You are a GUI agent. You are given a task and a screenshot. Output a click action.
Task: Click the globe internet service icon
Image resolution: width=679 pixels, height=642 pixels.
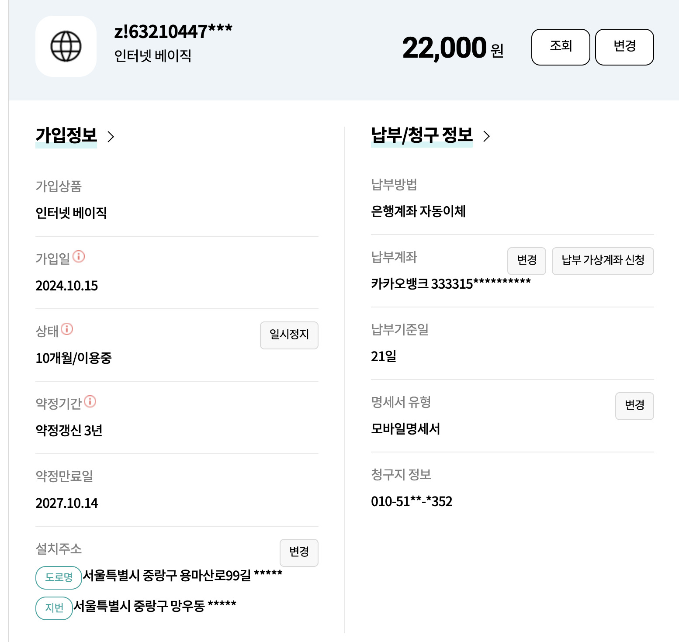[66, 46]
